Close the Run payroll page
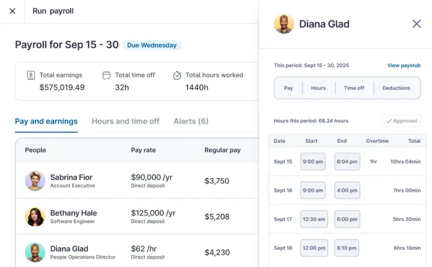The width and height of the screenshot is (432, 267). pyautogui.click(x=13, y=11)
